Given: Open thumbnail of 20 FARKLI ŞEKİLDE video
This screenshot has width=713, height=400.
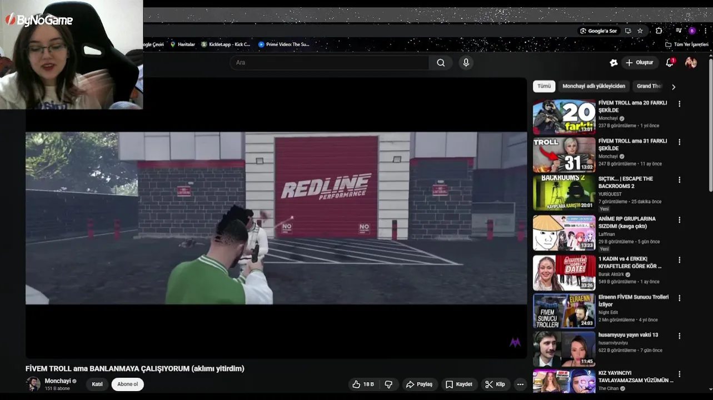Looking at the screenshot, I should 564,117.
